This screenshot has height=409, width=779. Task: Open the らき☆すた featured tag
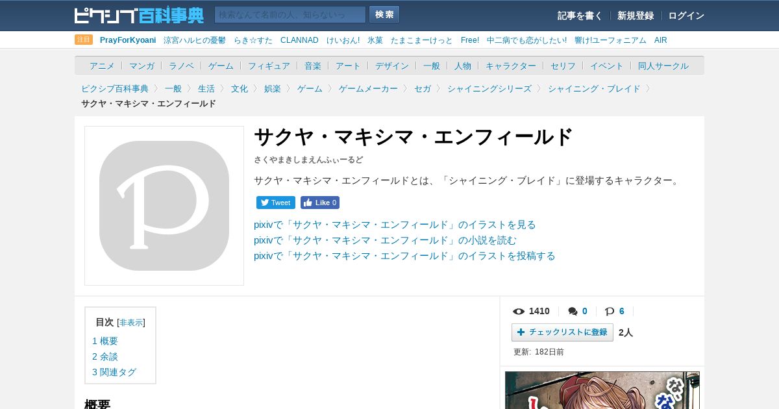click(253, 40)
